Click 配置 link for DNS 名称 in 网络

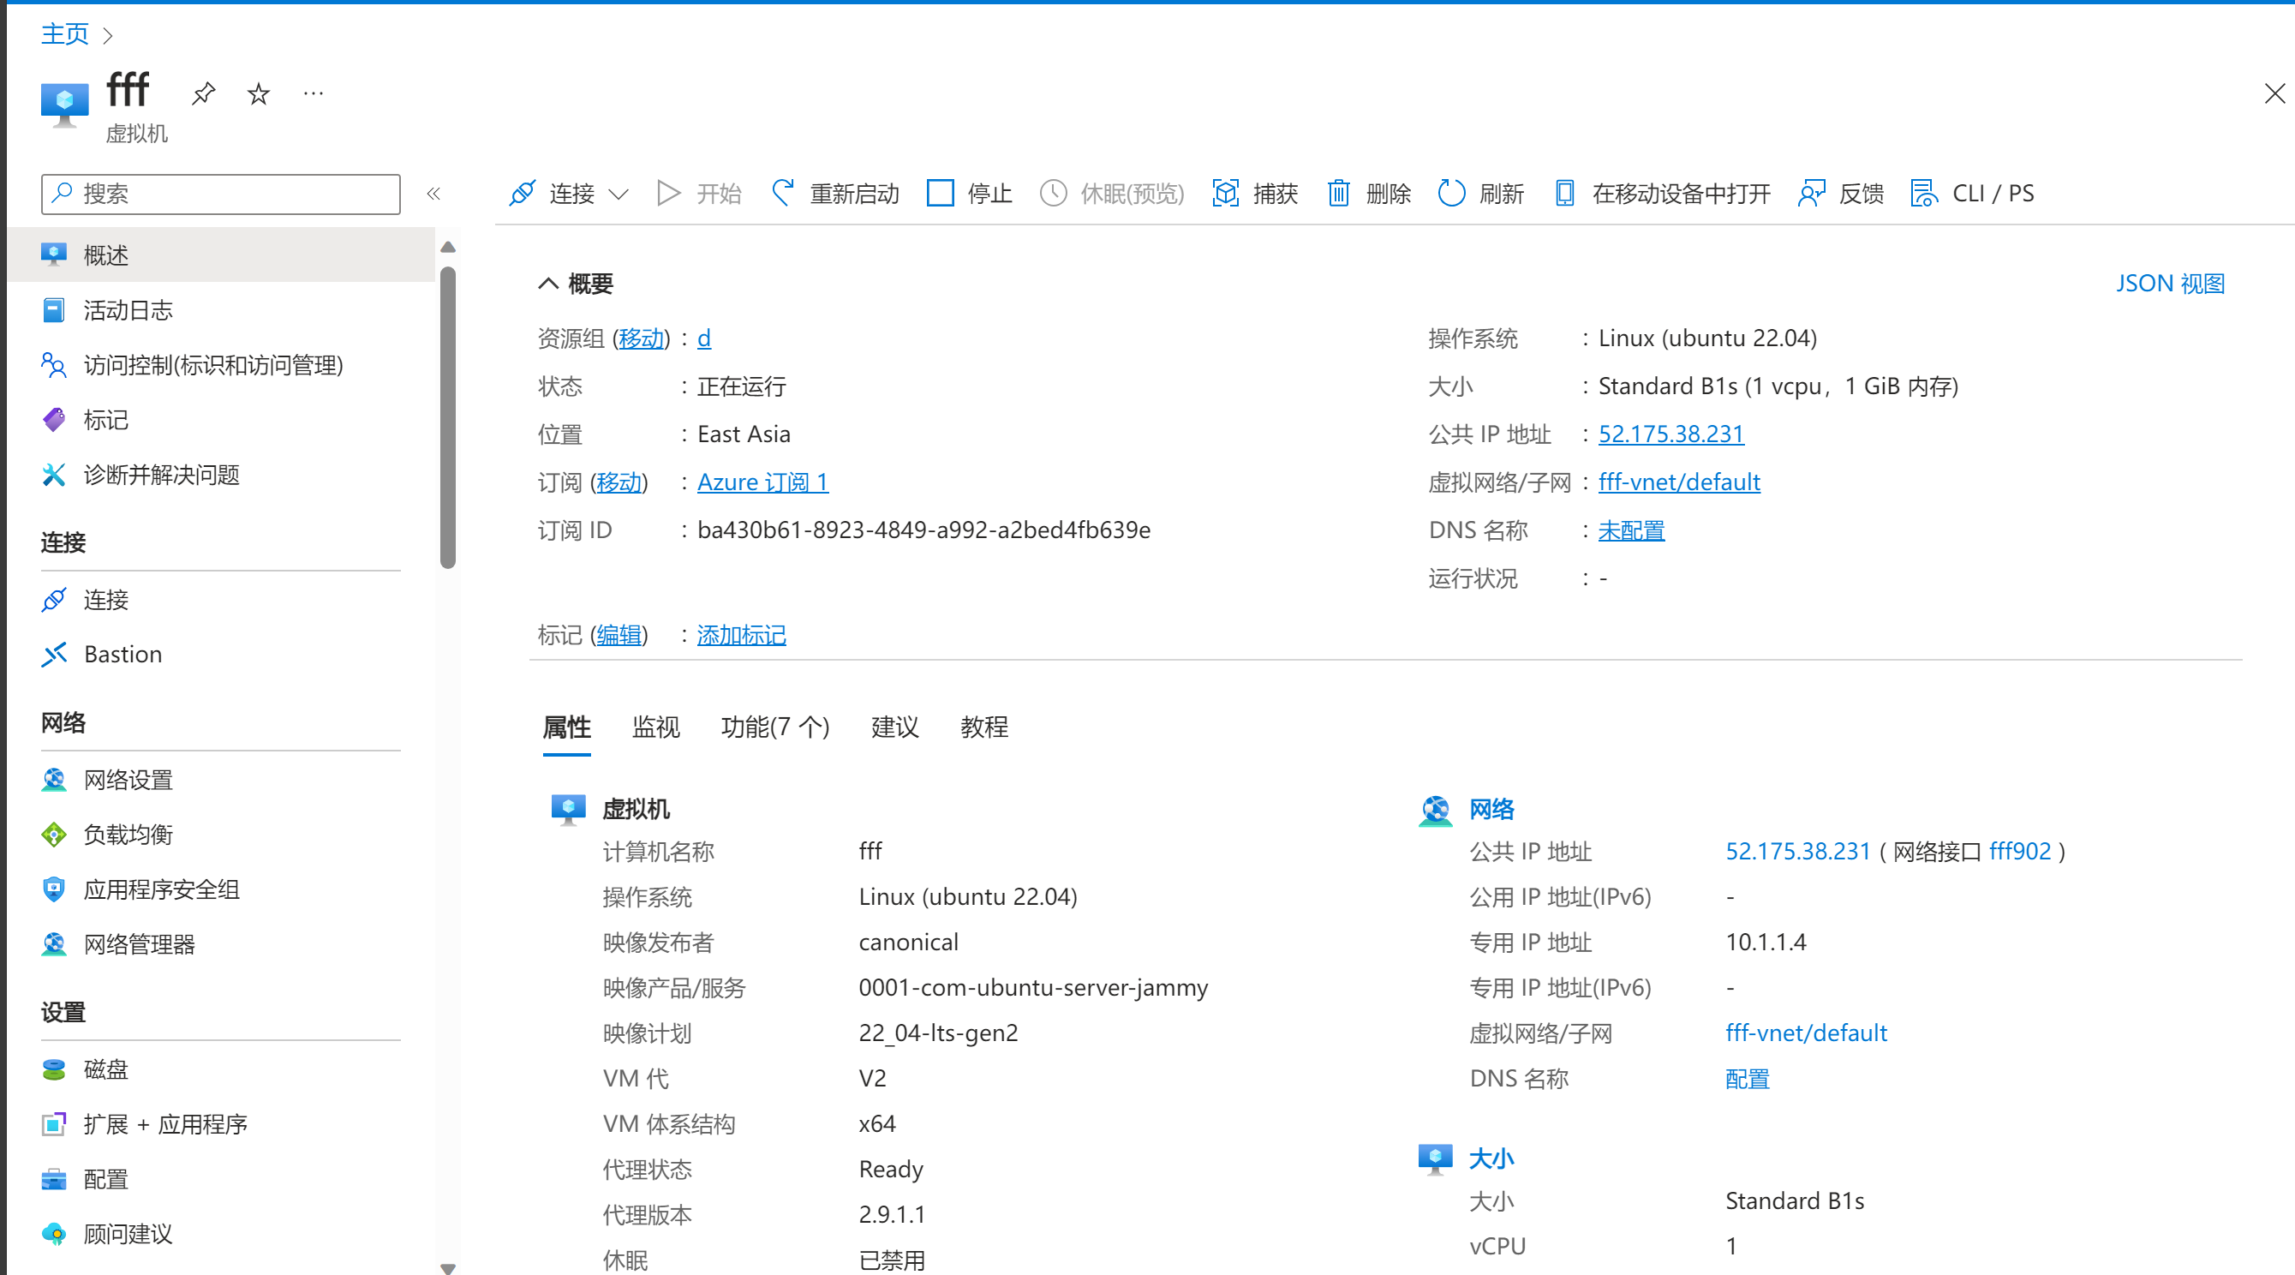1747,1079
